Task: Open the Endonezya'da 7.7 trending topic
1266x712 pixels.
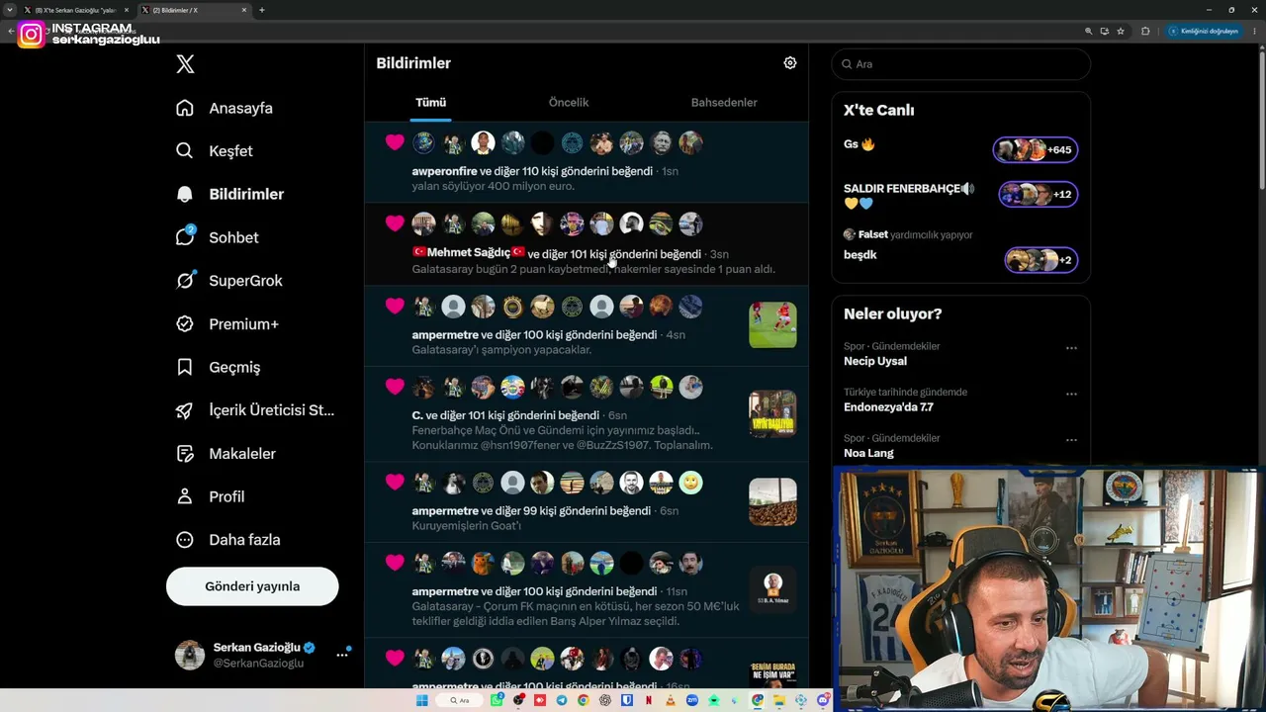Action: (x=888, y=406)
